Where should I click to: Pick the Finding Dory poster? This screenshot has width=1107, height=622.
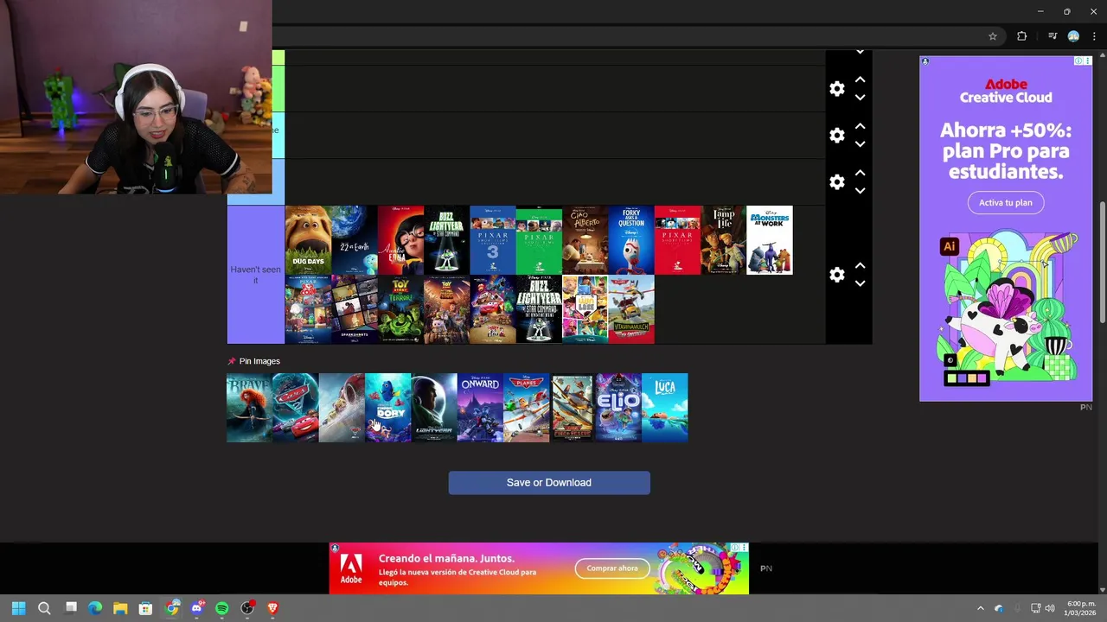(387, 408)
